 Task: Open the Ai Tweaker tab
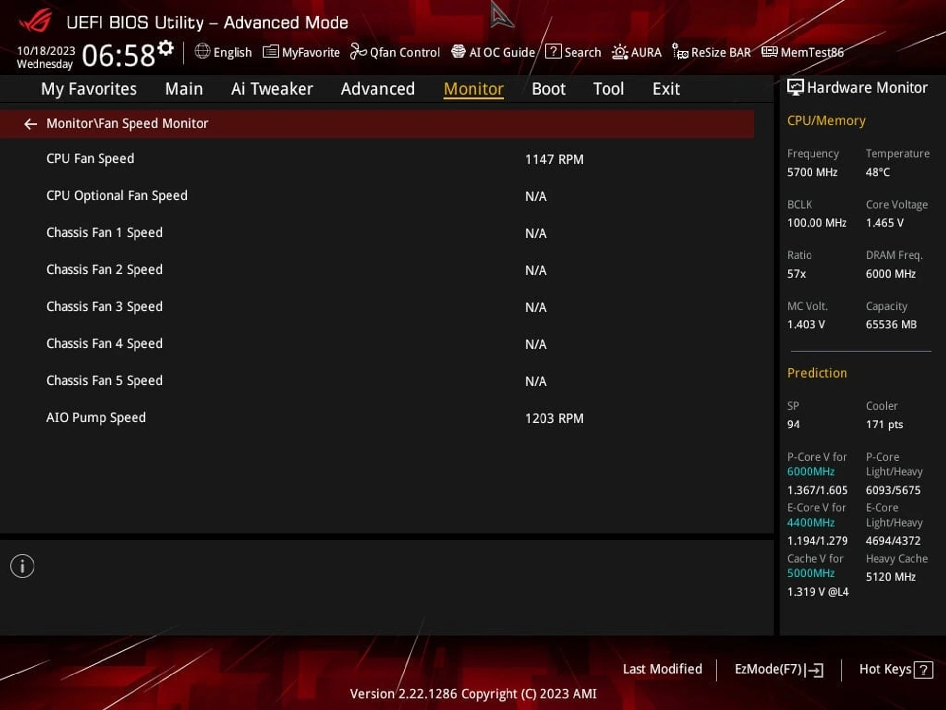(x=272, y=89)
